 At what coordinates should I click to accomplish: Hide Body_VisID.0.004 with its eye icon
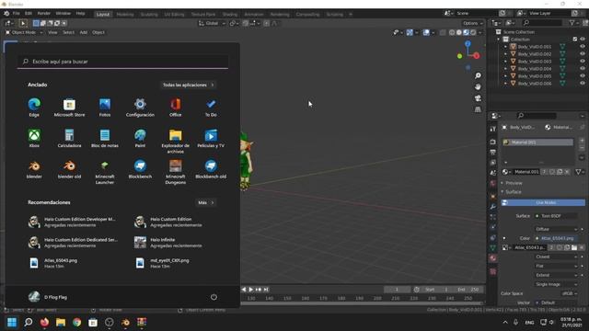(x=583, y=69)
